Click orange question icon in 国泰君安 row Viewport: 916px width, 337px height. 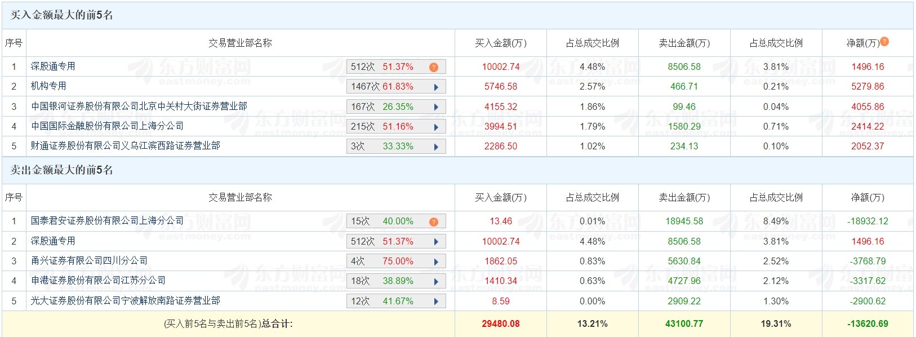coord(433,221)
